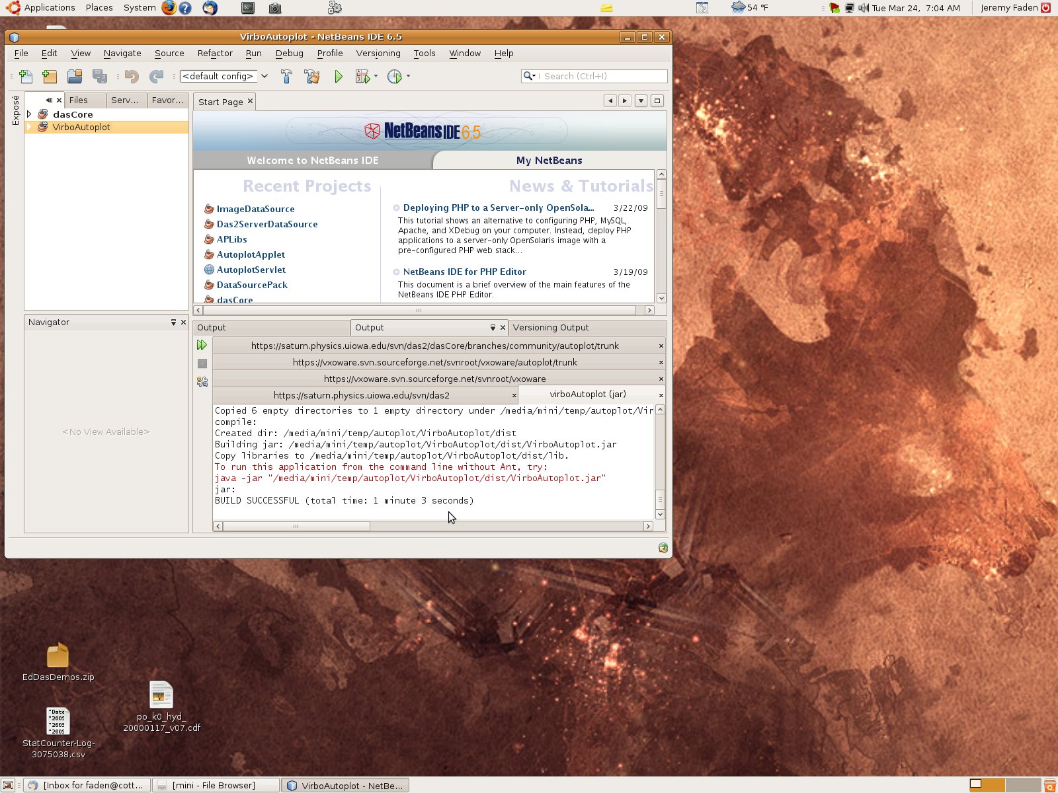Open the NetBeans IDE for PHP Editor tutorial
Screen dimensions: 1058x793
(x=464, y=272)
